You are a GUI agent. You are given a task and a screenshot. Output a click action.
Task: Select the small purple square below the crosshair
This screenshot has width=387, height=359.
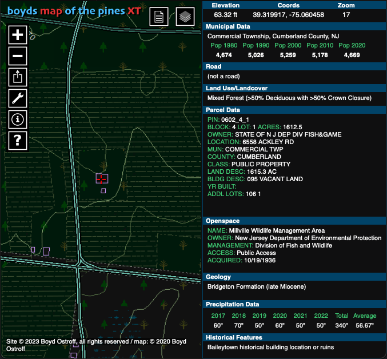click(103, 190)
